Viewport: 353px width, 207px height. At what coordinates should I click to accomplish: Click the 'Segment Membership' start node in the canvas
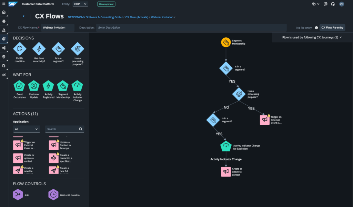[226, 42]
